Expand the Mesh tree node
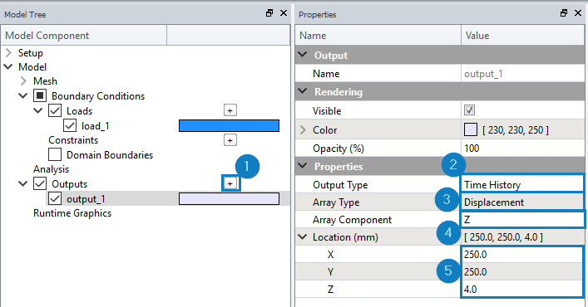Viewport: 588px width, 307px height. click(x=23, y=80)
